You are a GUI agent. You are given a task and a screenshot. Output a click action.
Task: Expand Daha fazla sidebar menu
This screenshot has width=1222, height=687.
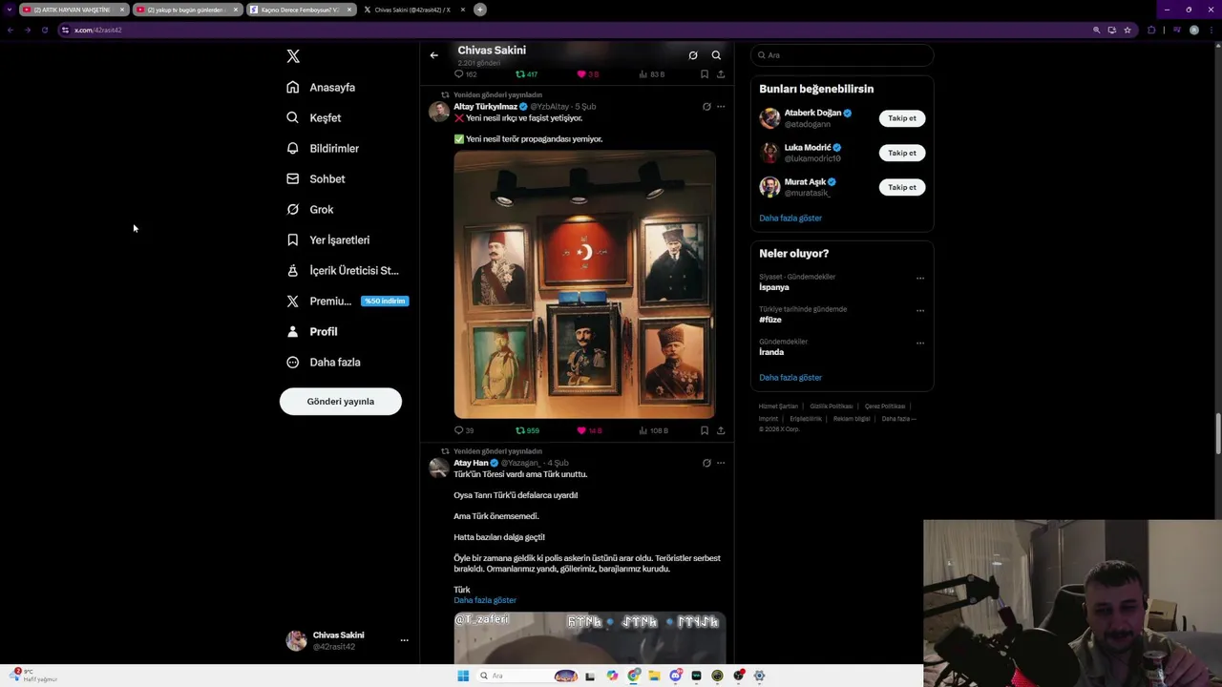[324, 362]
